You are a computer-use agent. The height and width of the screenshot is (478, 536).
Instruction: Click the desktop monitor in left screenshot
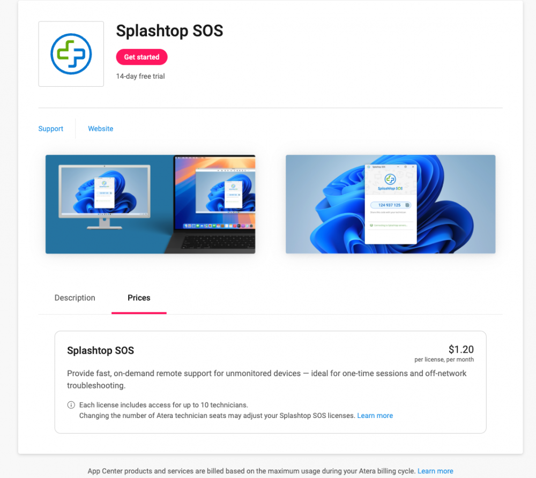pyautogui.click(x=105, y=197)
